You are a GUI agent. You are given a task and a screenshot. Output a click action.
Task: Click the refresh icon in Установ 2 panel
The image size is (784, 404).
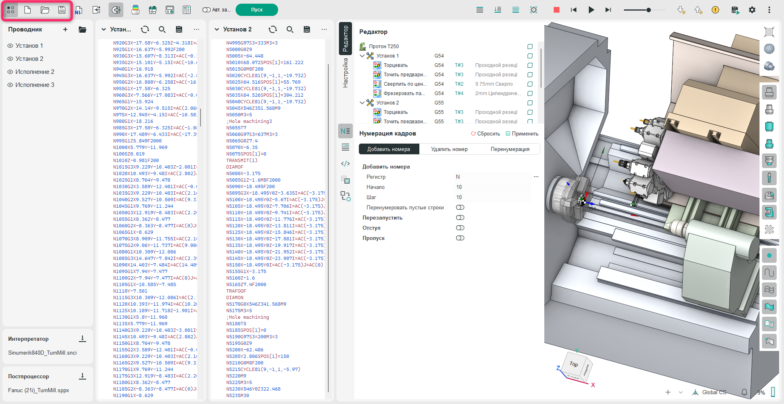(273, 29)
